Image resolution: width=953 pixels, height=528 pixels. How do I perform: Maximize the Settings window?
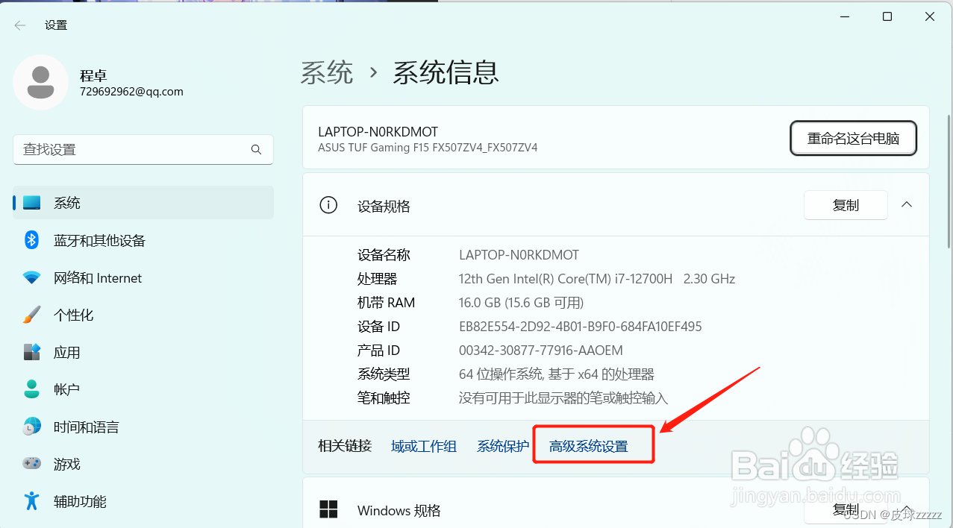(887, 16)
